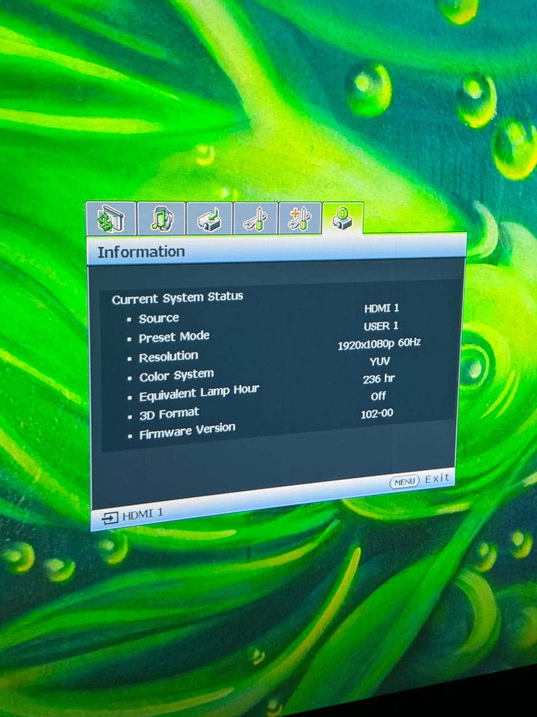Click the Off value for 3D Format
The image size is (537, 717).
click(x=378, y=396)
